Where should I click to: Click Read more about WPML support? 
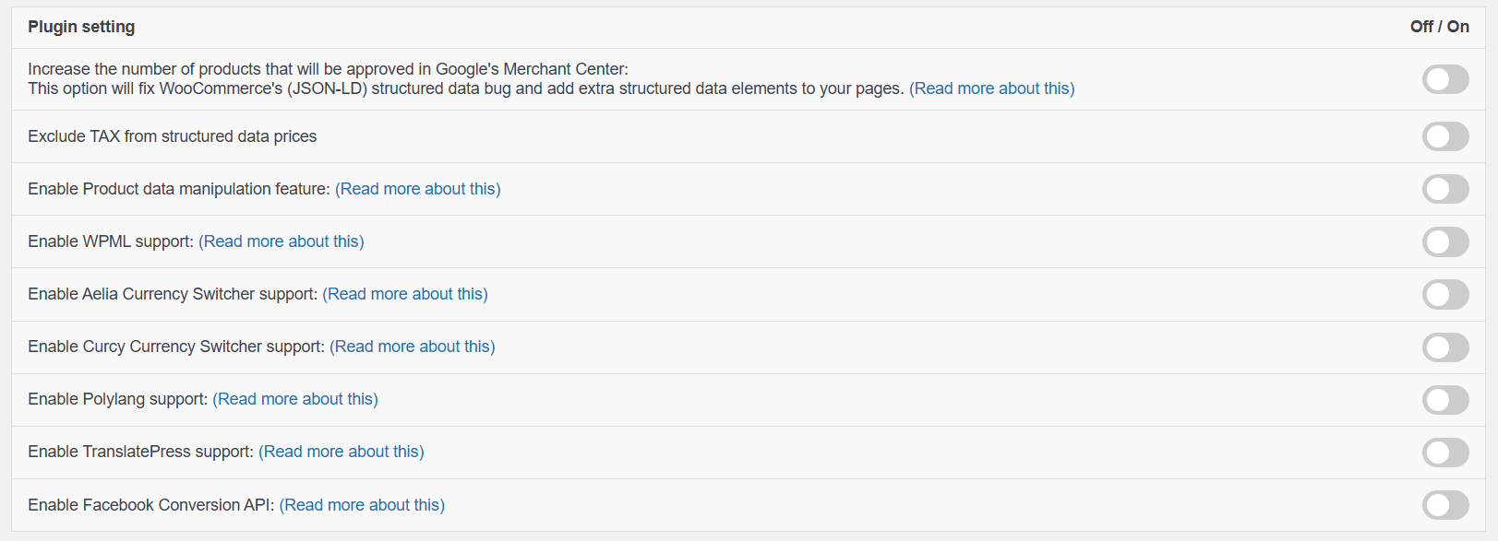click(x=281, y=241)
